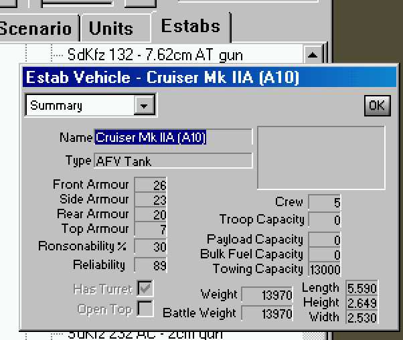Click the Battle Weight value field
The image size is (403, 340).
(x=267, y=313)
